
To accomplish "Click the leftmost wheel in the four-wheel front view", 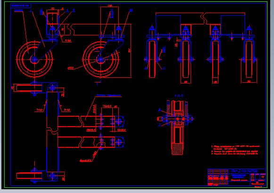I will coord(152,59).
